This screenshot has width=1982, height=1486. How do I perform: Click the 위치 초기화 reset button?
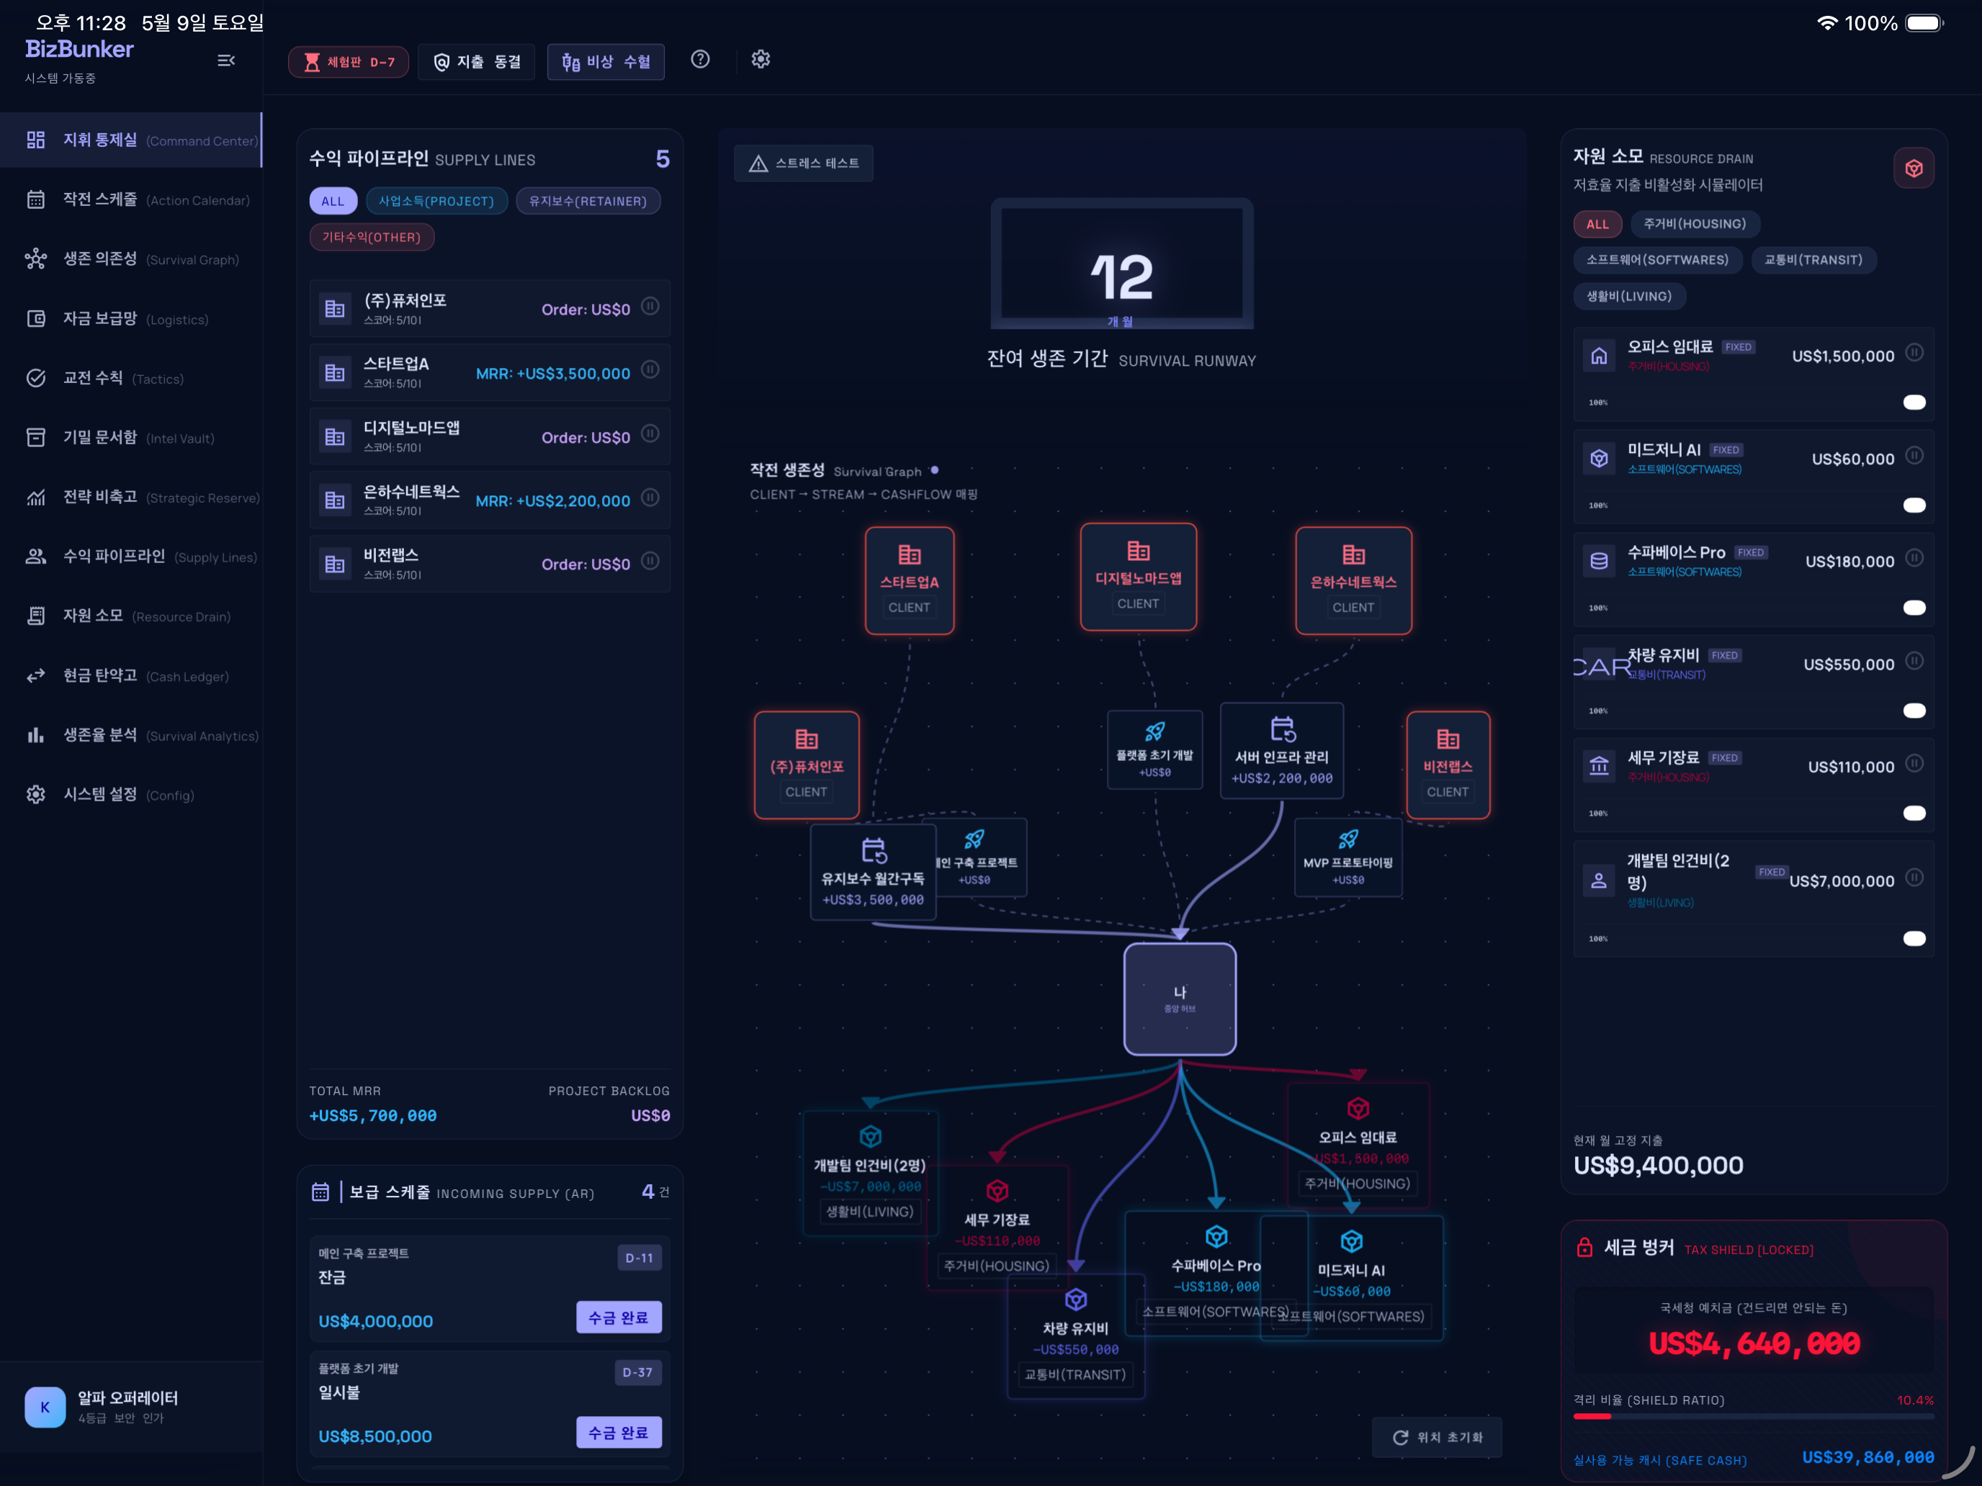(1438, 1437)
